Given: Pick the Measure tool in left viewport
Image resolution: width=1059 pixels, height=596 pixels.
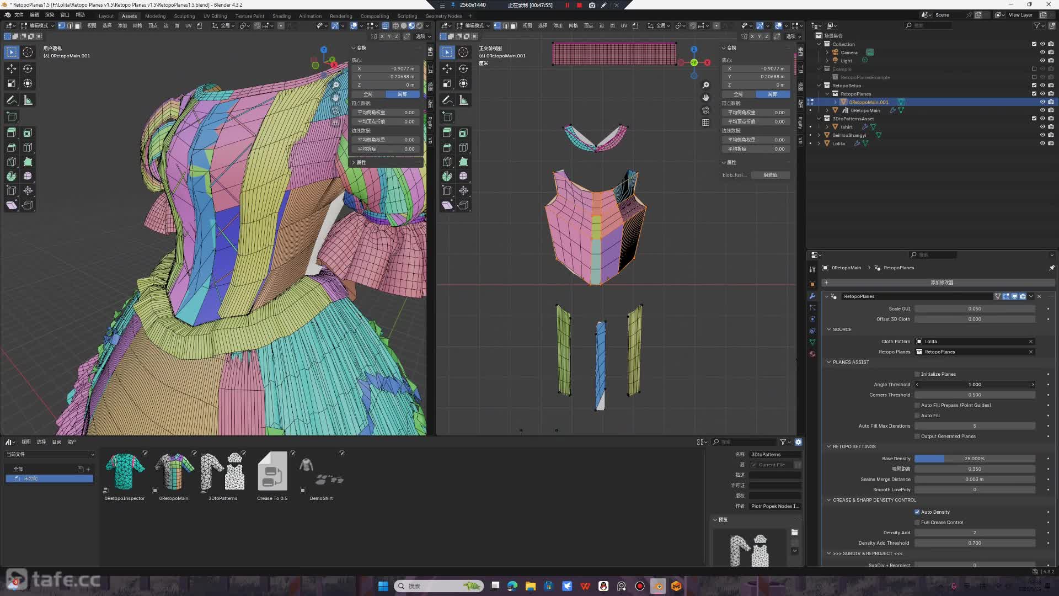Looking at the screenshot, I should pyautogui.click(x=28, y=100).
